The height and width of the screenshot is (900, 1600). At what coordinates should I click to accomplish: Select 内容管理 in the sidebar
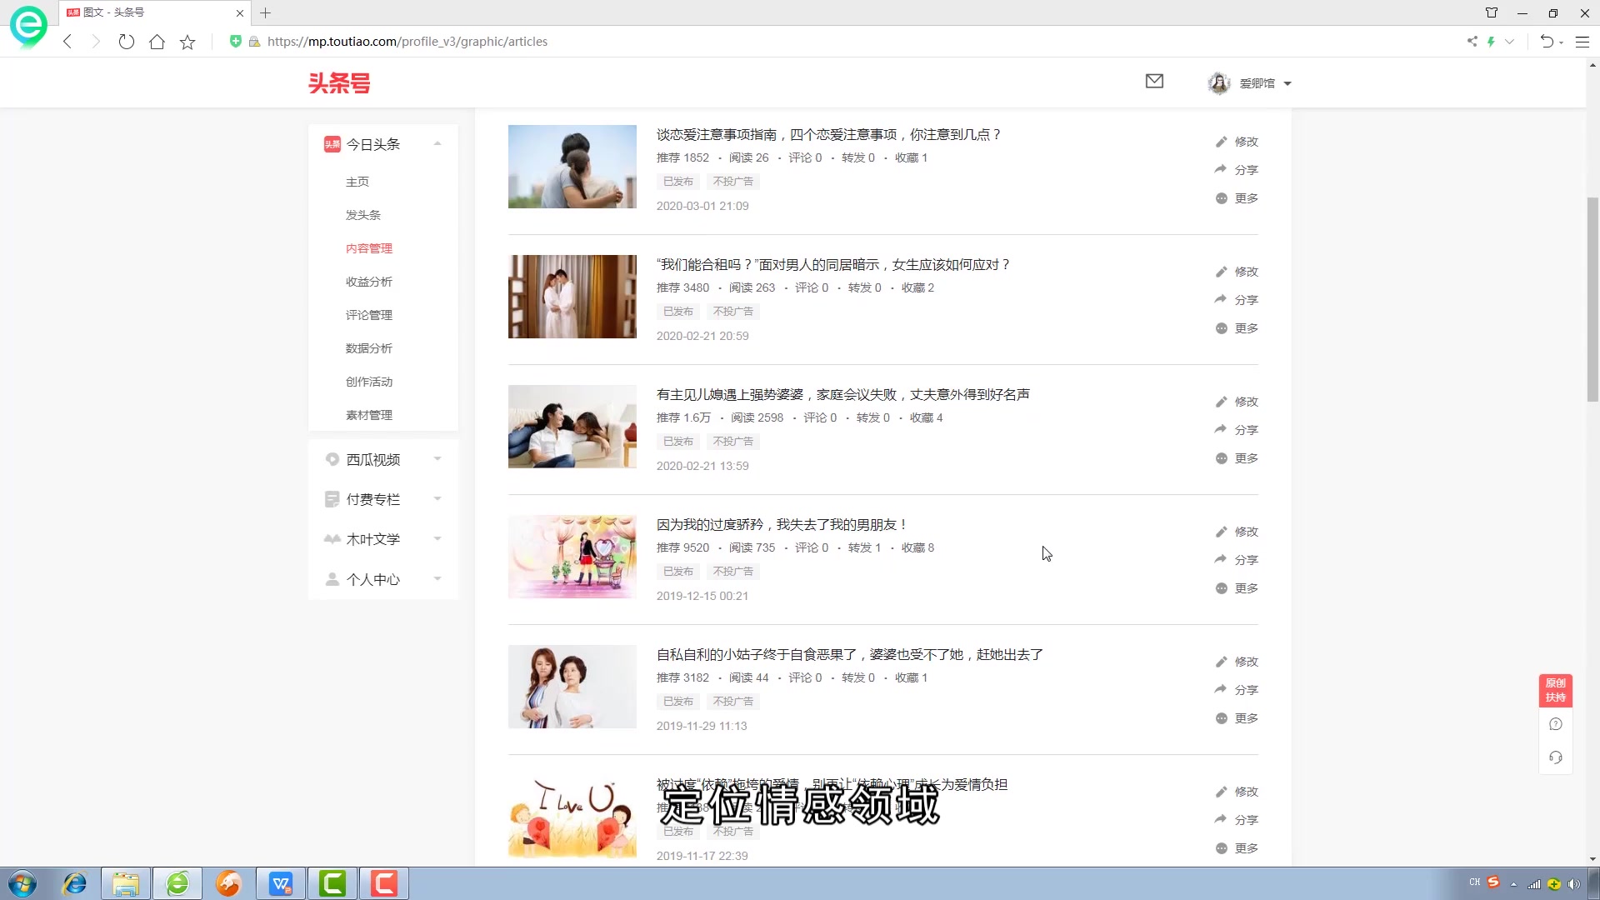pos(369,248)
